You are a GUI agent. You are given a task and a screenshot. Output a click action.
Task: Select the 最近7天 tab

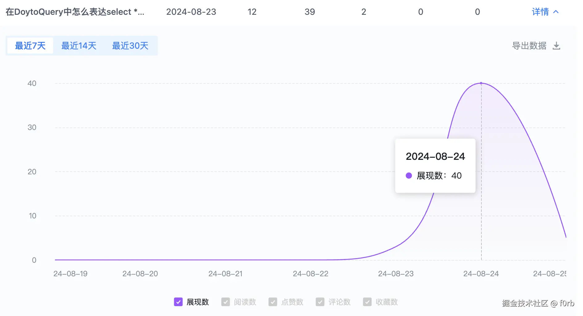click(x=30, y=46)
